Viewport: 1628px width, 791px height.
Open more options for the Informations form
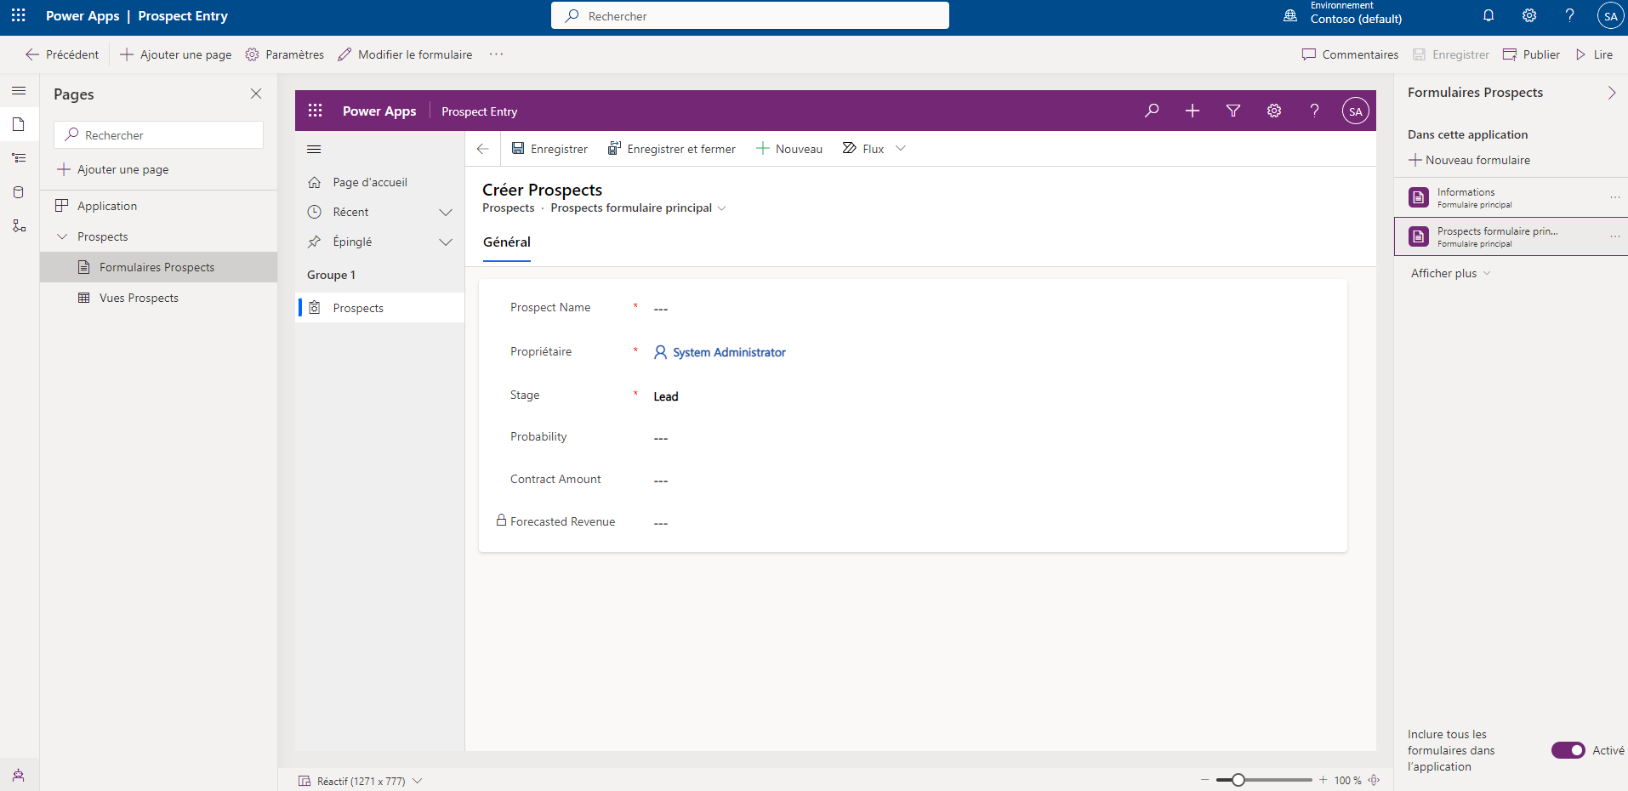pyautogui.click(x=1614, y=197)
